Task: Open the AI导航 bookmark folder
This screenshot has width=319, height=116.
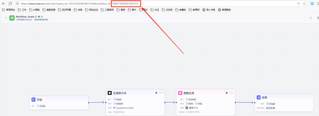Action: (35, 10)
